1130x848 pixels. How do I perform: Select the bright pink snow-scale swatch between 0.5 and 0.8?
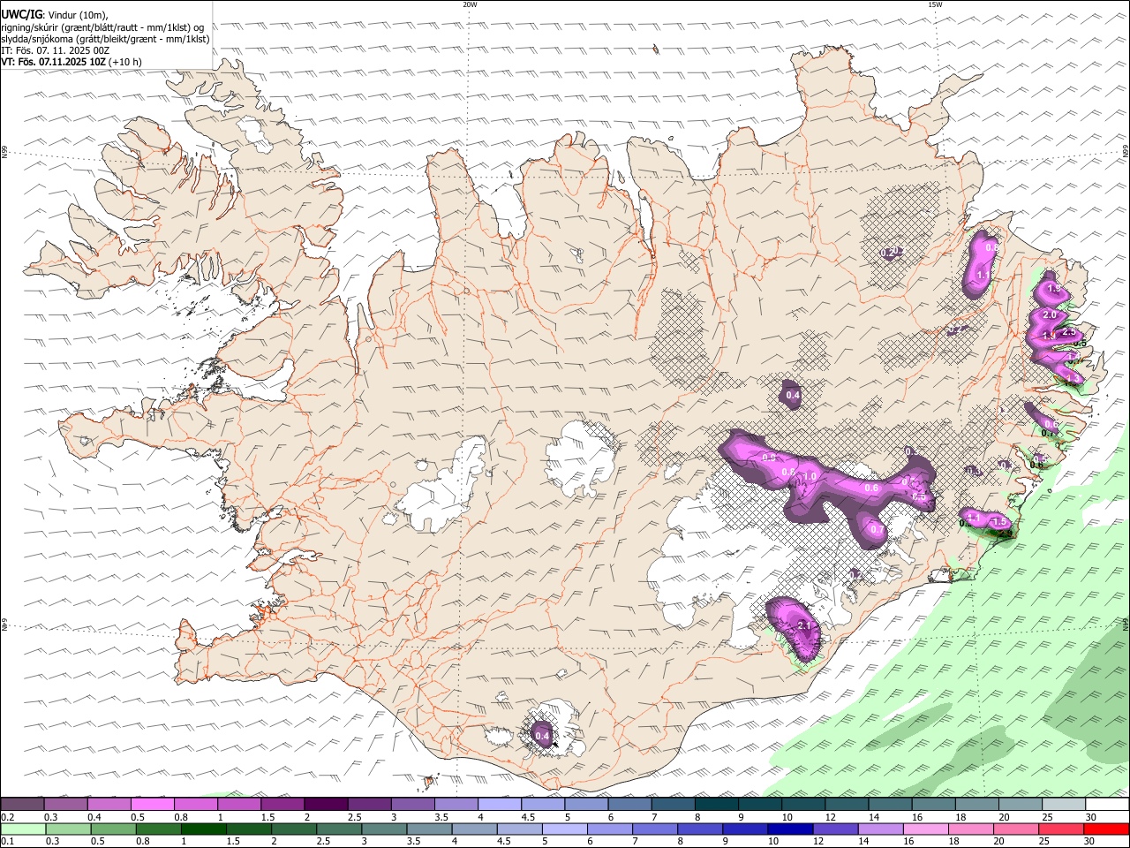tap(153, 804)
